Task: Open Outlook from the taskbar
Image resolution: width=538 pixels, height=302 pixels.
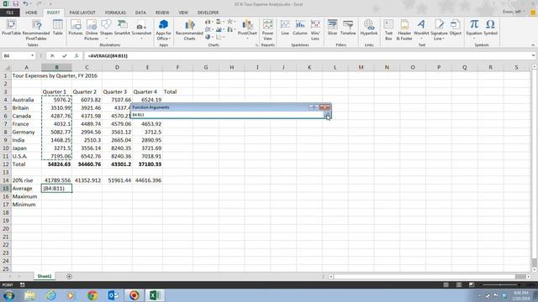Action: tap(113, 295)
